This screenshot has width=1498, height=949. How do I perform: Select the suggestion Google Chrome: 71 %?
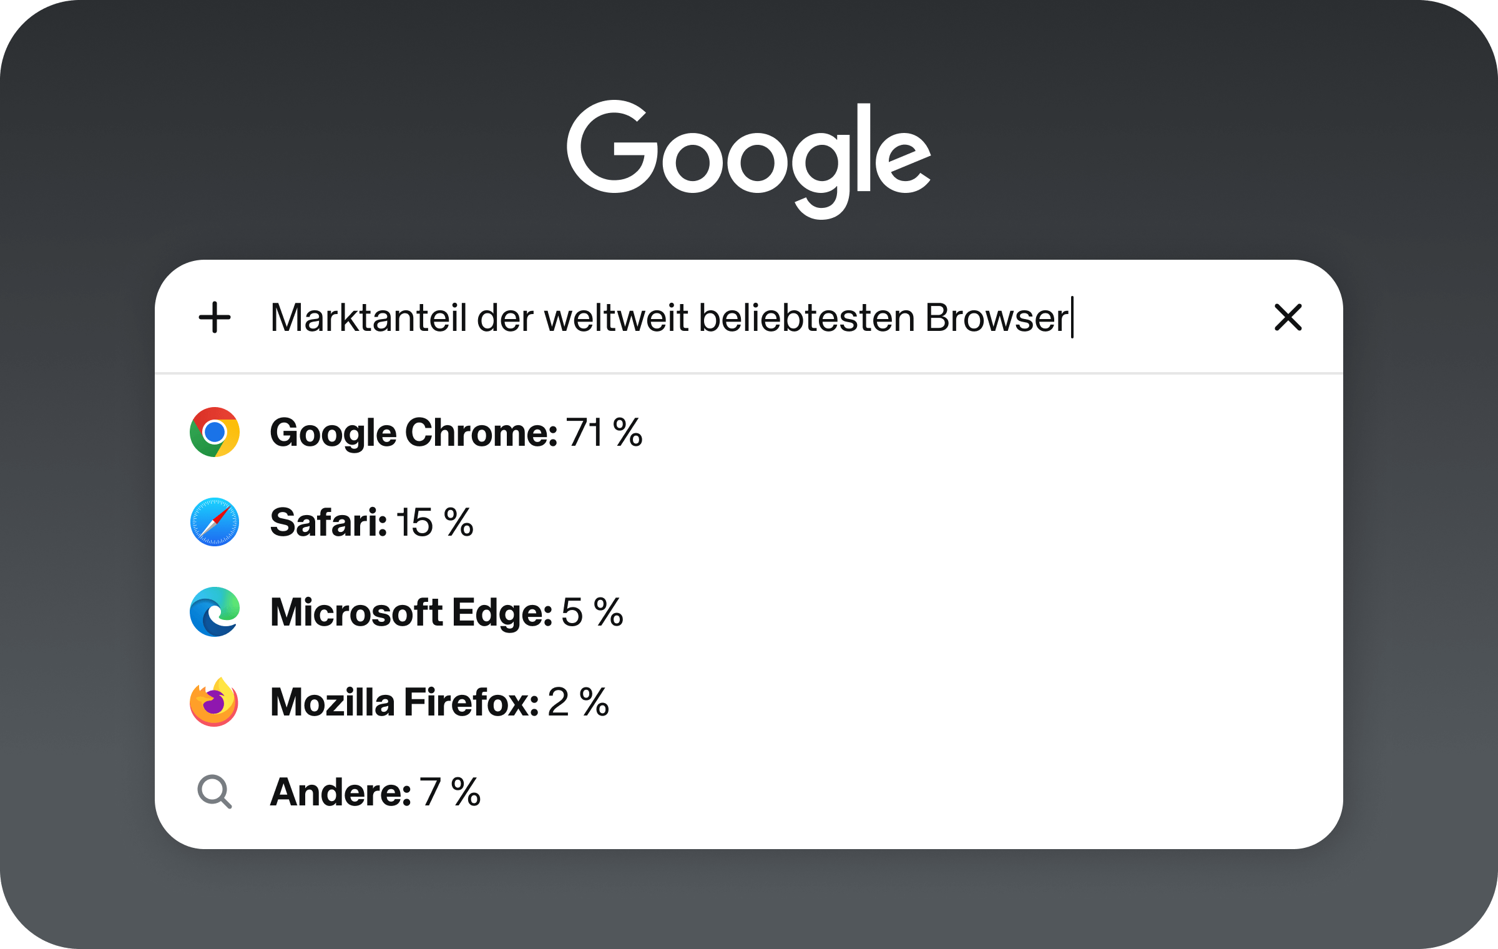(x=456, y=431)
